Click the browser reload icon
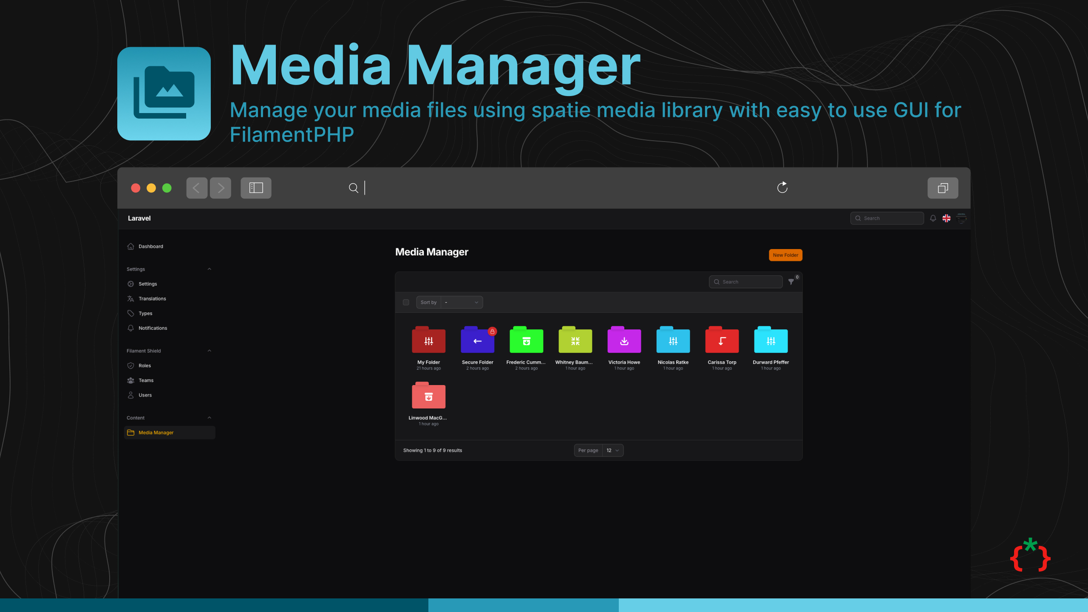 coord(782,187)
